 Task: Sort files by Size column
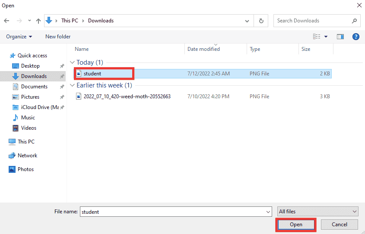point(306,49)
